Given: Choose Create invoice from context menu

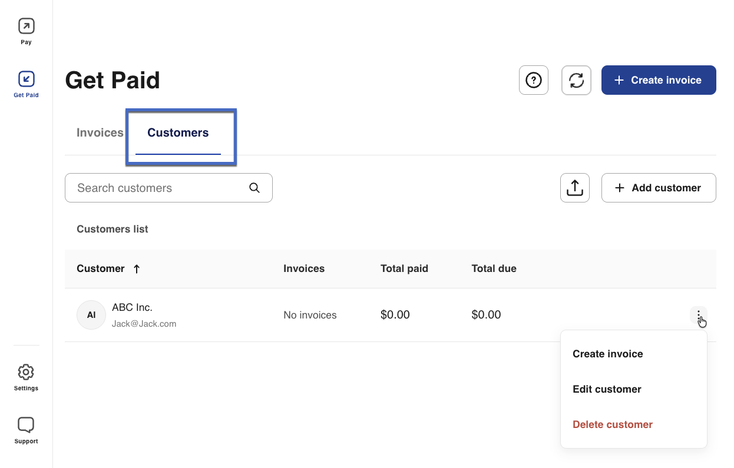Looking at the screenshot, I should [607, 354].
